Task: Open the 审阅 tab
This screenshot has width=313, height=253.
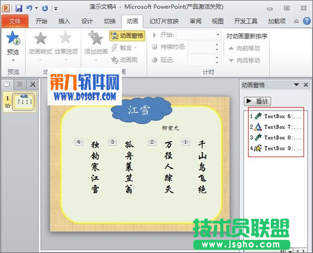Action: click(195, 21)
